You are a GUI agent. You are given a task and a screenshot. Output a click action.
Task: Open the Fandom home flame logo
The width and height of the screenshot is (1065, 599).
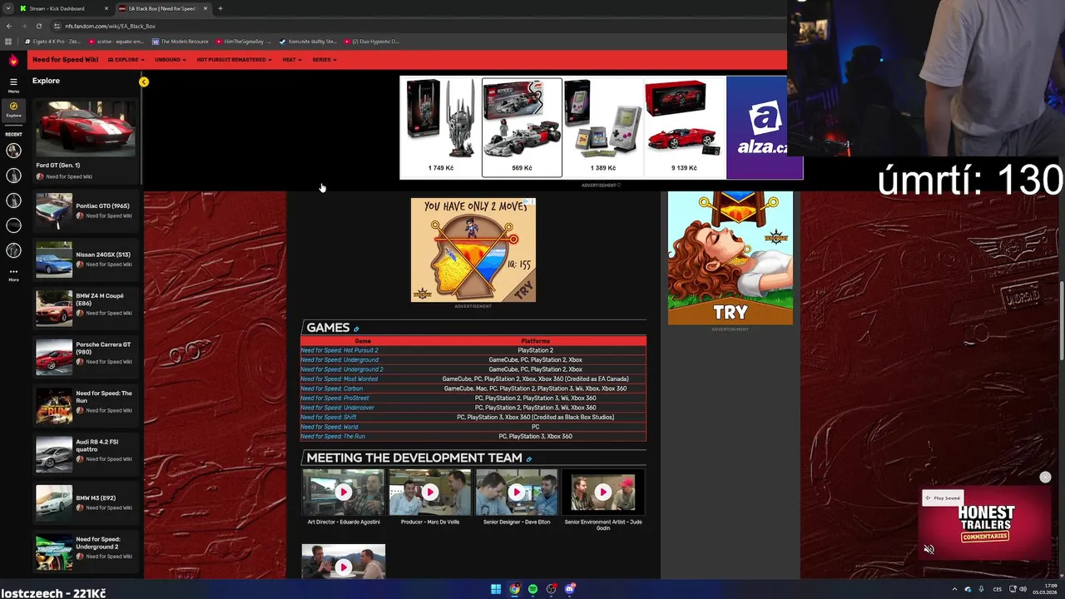point(13,60)
